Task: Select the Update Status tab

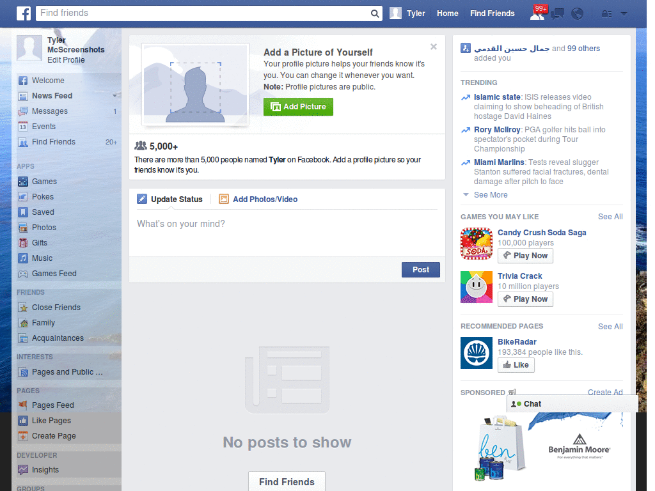Action: pyautogui.click(x=170, y=199)
